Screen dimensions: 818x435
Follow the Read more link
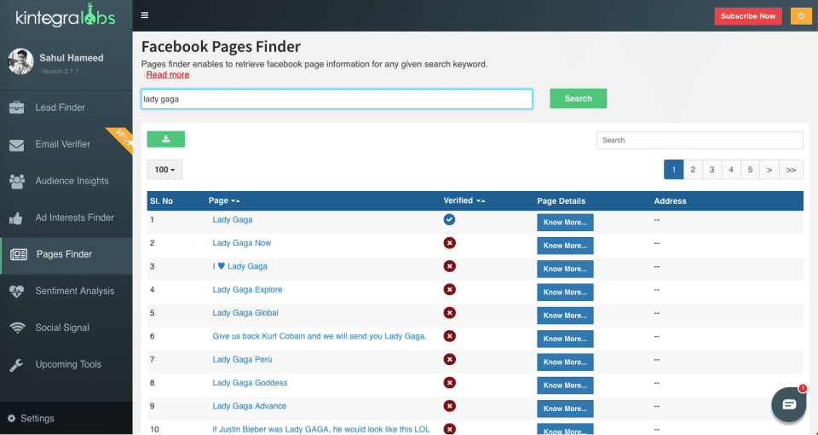pos(168,75)
